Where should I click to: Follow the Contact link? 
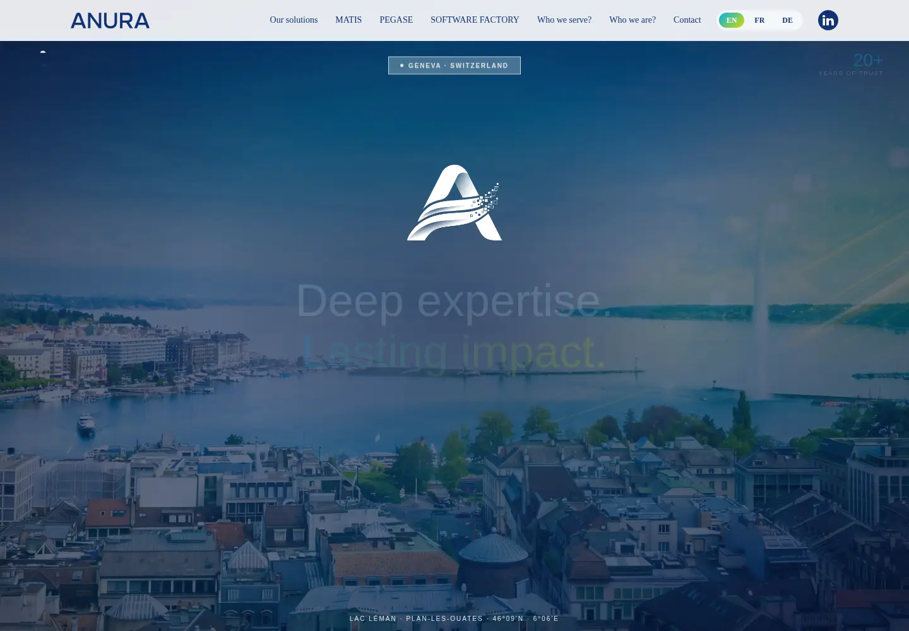pyautogui.click(x=687, y=20)
